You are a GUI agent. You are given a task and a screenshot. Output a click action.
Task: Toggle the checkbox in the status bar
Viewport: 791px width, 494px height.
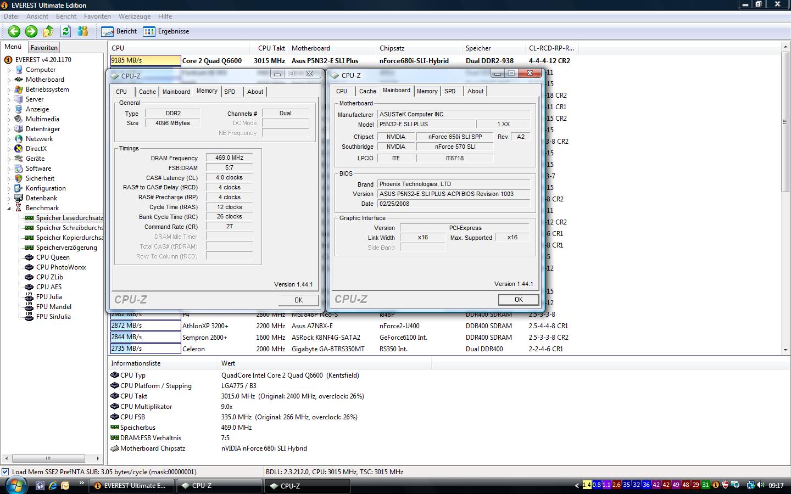click(x=5, y=471)
